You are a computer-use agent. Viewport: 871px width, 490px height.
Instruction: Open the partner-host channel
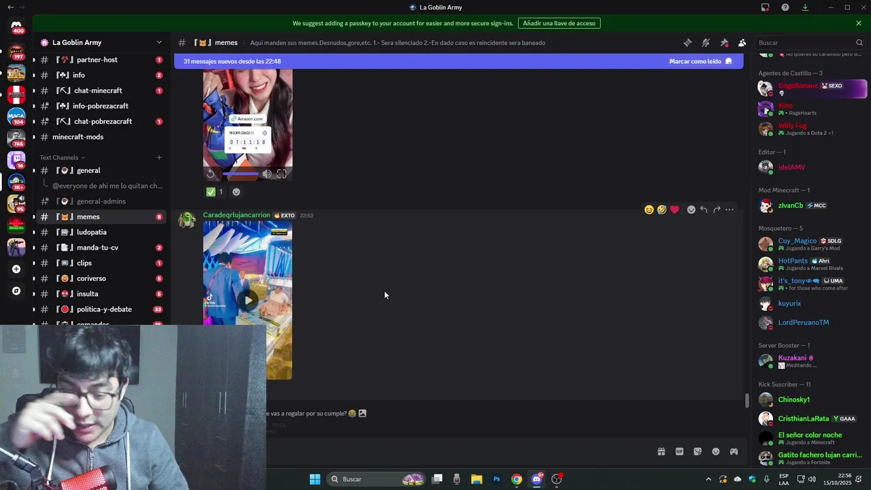pyautogui.click(x=101, y=60)
